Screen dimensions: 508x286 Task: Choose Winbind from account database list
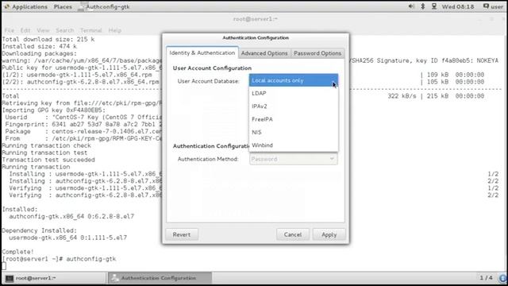[x=294, y=145]
